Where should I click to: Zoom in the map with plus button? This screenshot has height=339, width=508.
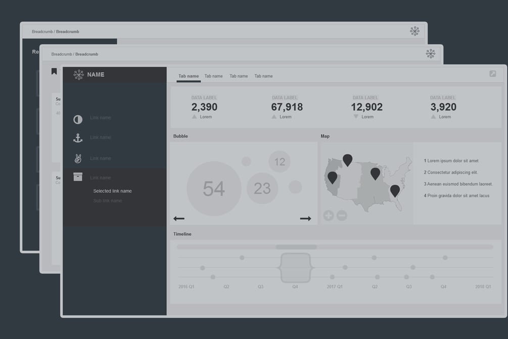[x=328, y=216]
